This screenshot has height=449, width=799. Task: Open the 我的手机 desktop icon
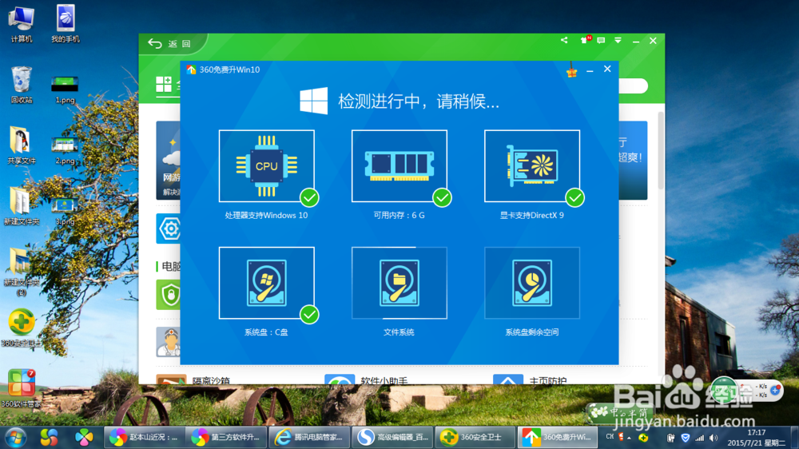[66, 24]
